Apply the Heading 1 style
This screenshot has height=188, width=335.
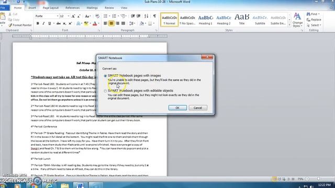(206, 20)
